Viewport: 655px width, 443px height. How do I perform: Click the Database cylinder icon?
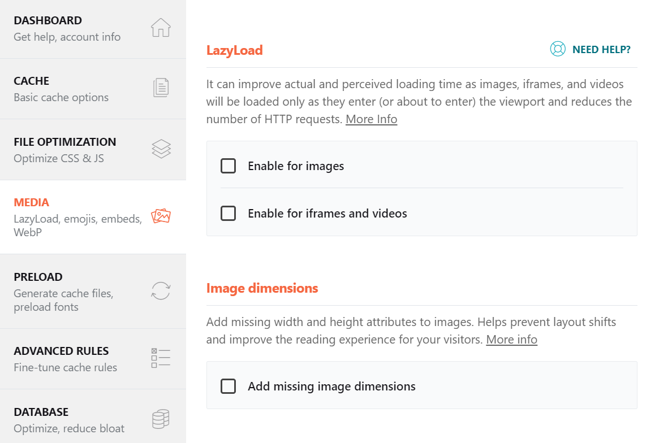[x=161, y=419]
